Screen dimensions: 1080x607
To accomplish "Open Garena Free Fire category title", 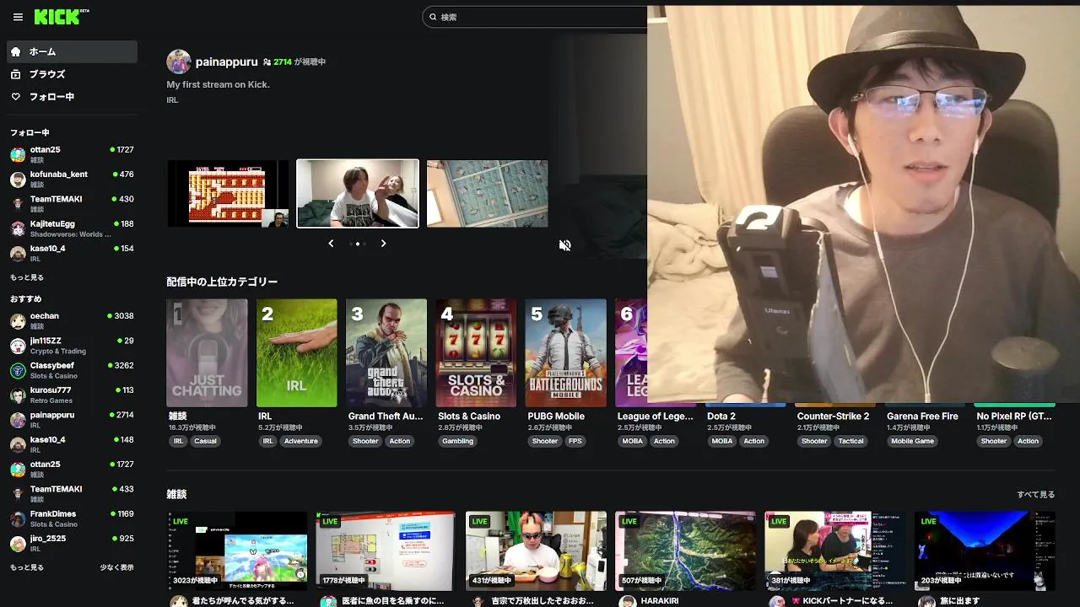I will click(922, 416).
